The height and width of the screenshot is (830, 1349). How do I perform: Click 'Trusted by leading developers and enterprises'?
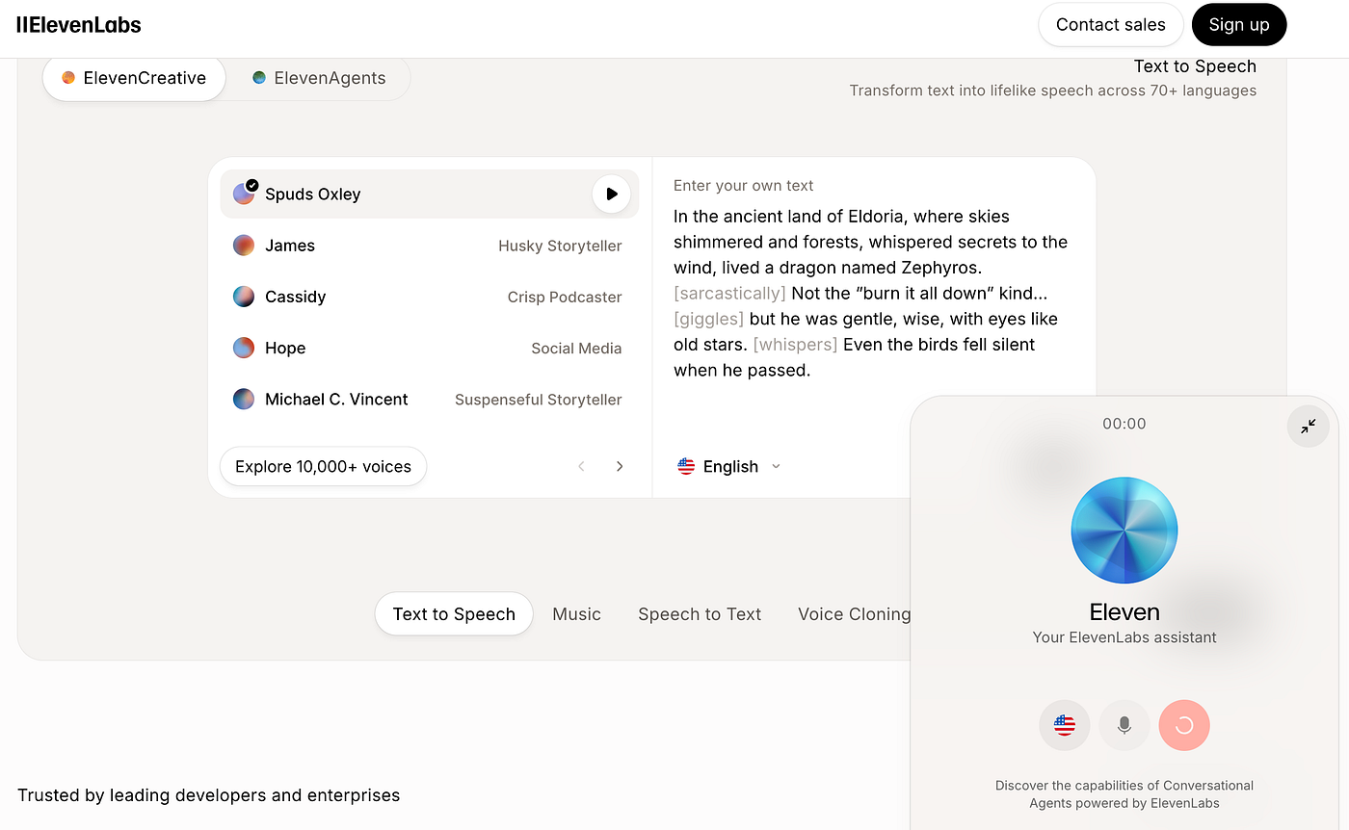tap(208, 795)
